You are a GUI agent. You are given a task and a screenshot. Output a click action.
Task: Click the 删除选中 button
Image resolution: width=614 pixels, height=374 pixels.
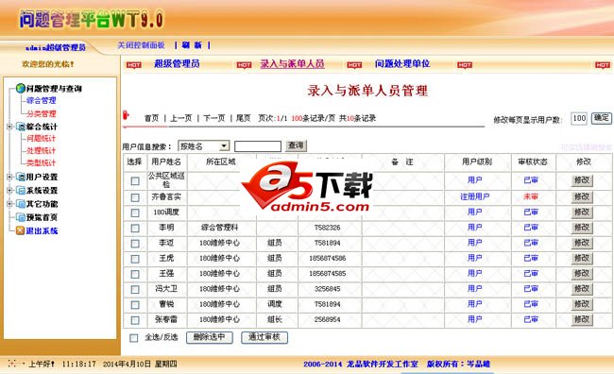click(210, 337)
